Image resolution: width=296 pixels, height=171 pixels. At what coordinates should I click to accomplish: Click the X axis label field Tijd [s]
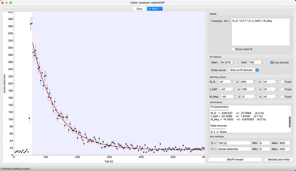pos(234,143)
